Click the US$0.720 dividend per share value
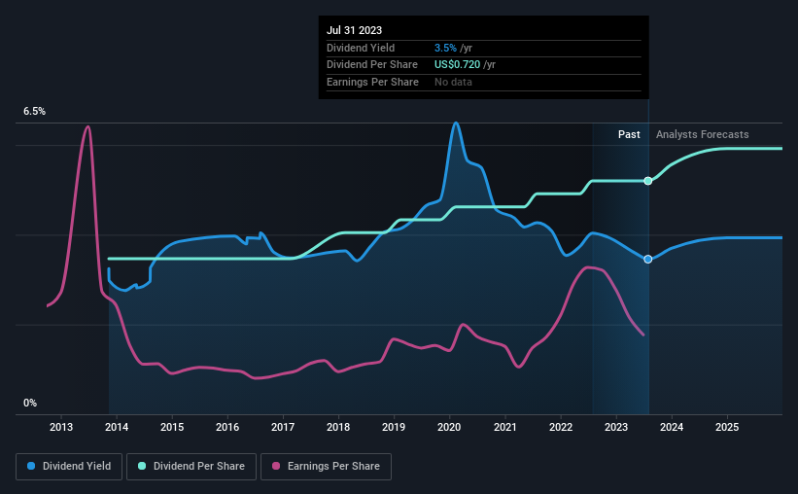Viewport: 798px width, 494px height. pos(457,65)
